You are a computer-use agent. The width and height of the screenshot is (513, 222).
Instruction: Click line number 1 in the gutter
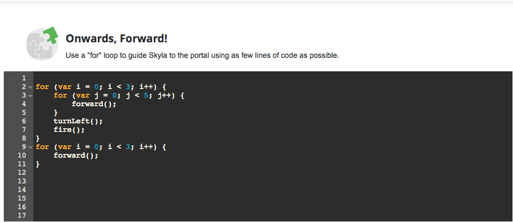[x=24, y=78]
